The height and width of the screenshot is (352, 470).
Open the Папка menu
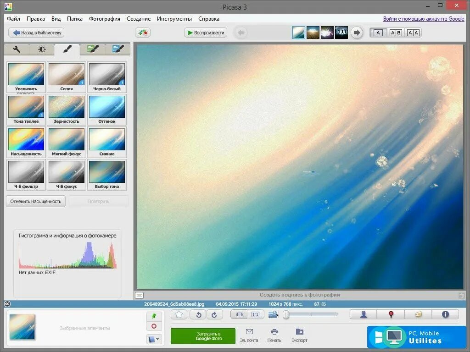(x=75, y=18)
